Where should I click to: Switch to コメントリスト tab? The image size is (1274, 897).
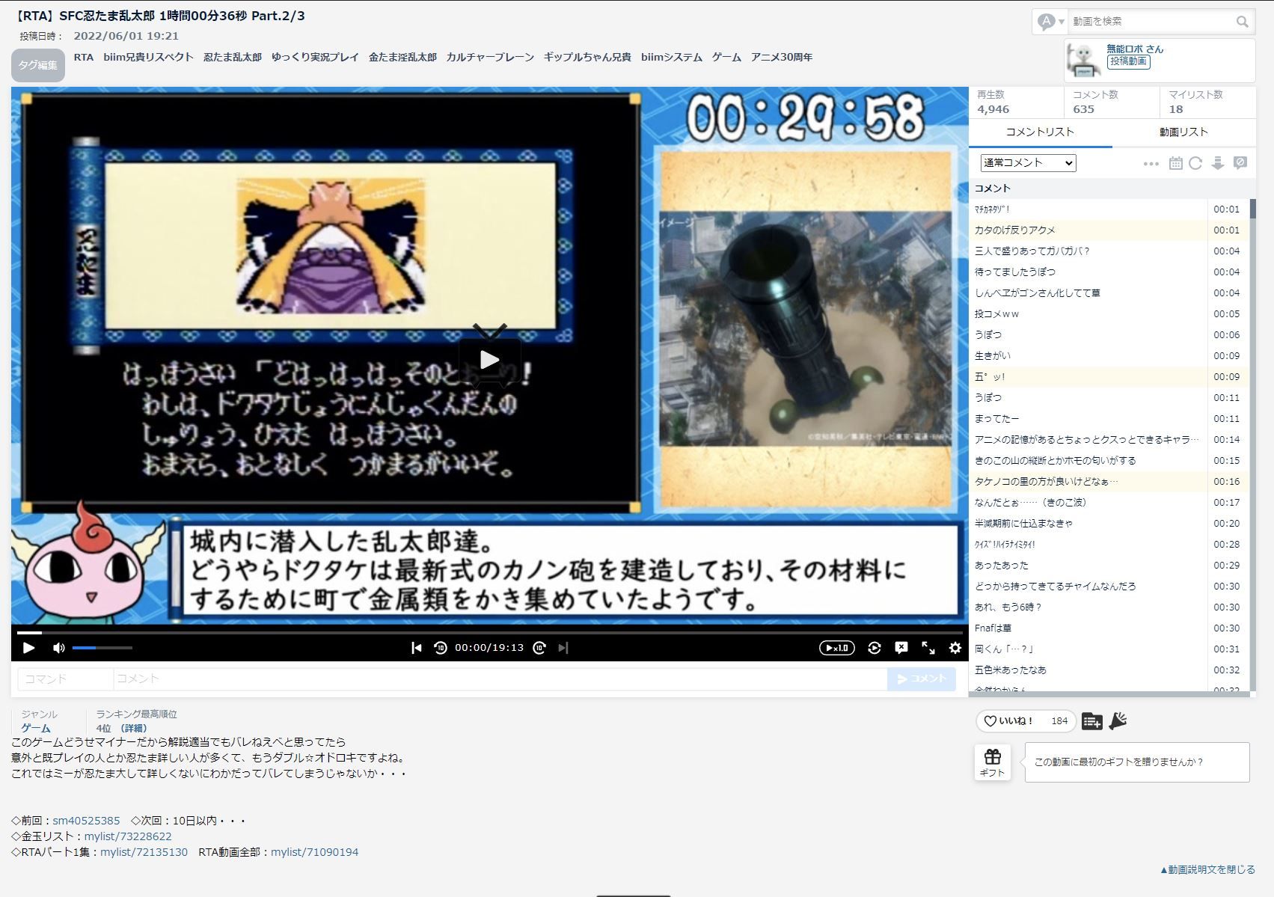click(1040, 132)
